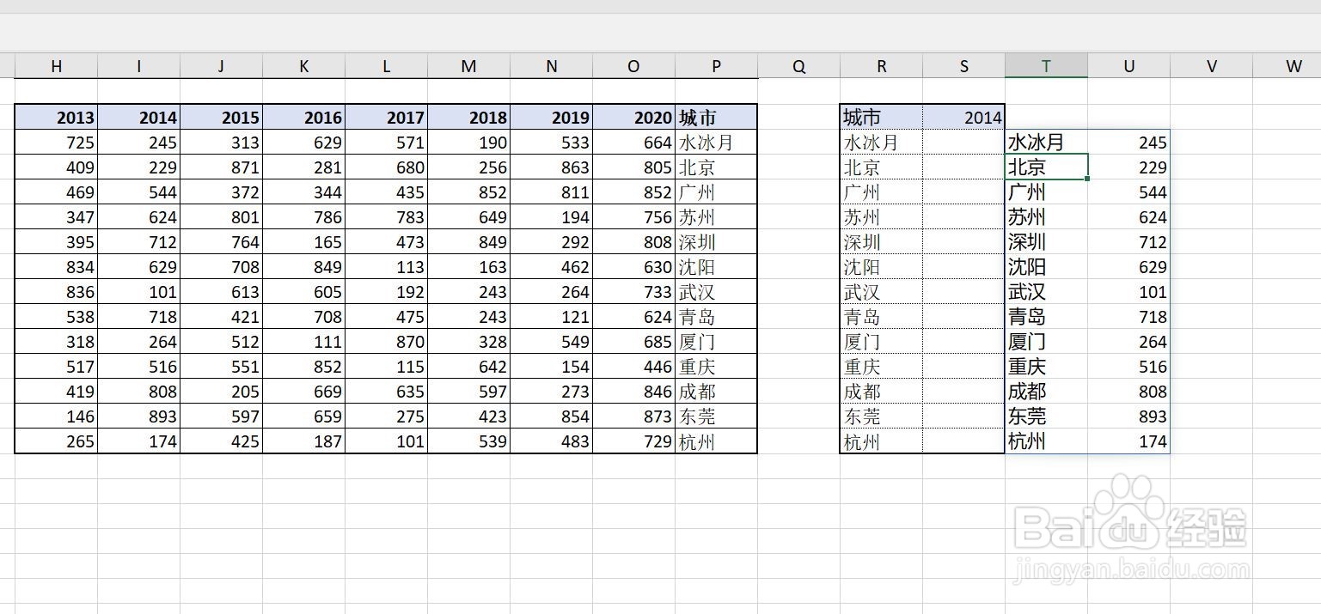
Task: Select cell with value 642
Action: pos(468,367)
